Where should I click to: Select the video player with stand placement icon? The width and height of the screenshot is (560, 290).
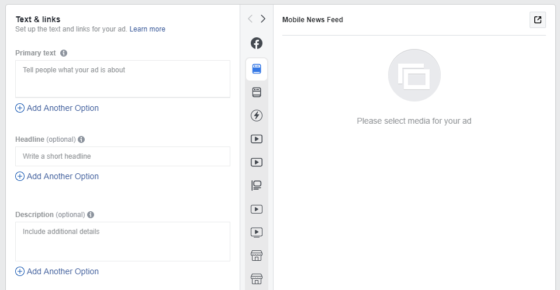257,233
